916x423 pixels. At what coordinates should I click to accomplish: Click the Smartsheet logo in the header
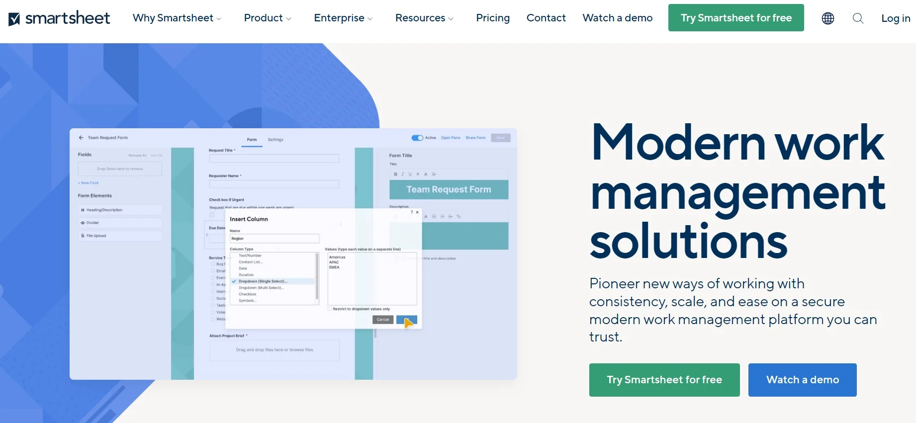point(59,18)
